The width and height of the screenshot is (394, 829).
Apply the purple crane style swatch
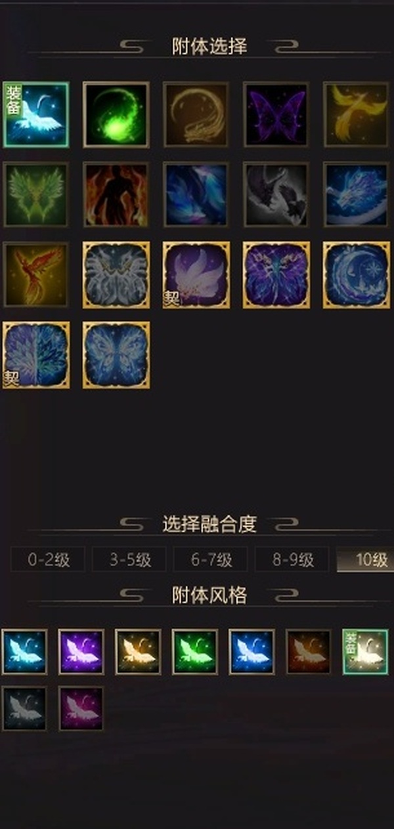coord(81,652)
